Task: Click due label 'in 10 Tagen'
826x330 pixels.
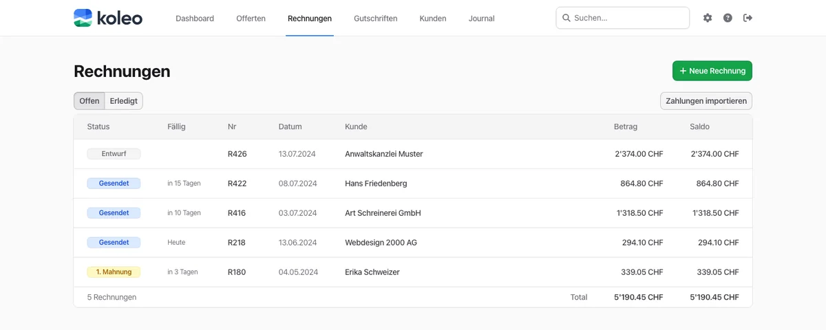Action: pos(184,213)
